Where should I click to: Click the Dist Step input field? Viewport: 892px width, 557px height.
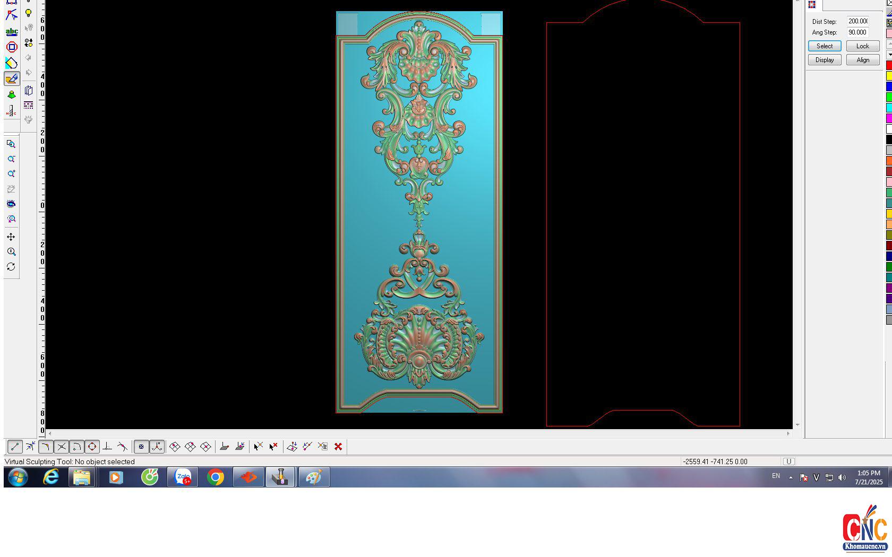coord(857,21)
